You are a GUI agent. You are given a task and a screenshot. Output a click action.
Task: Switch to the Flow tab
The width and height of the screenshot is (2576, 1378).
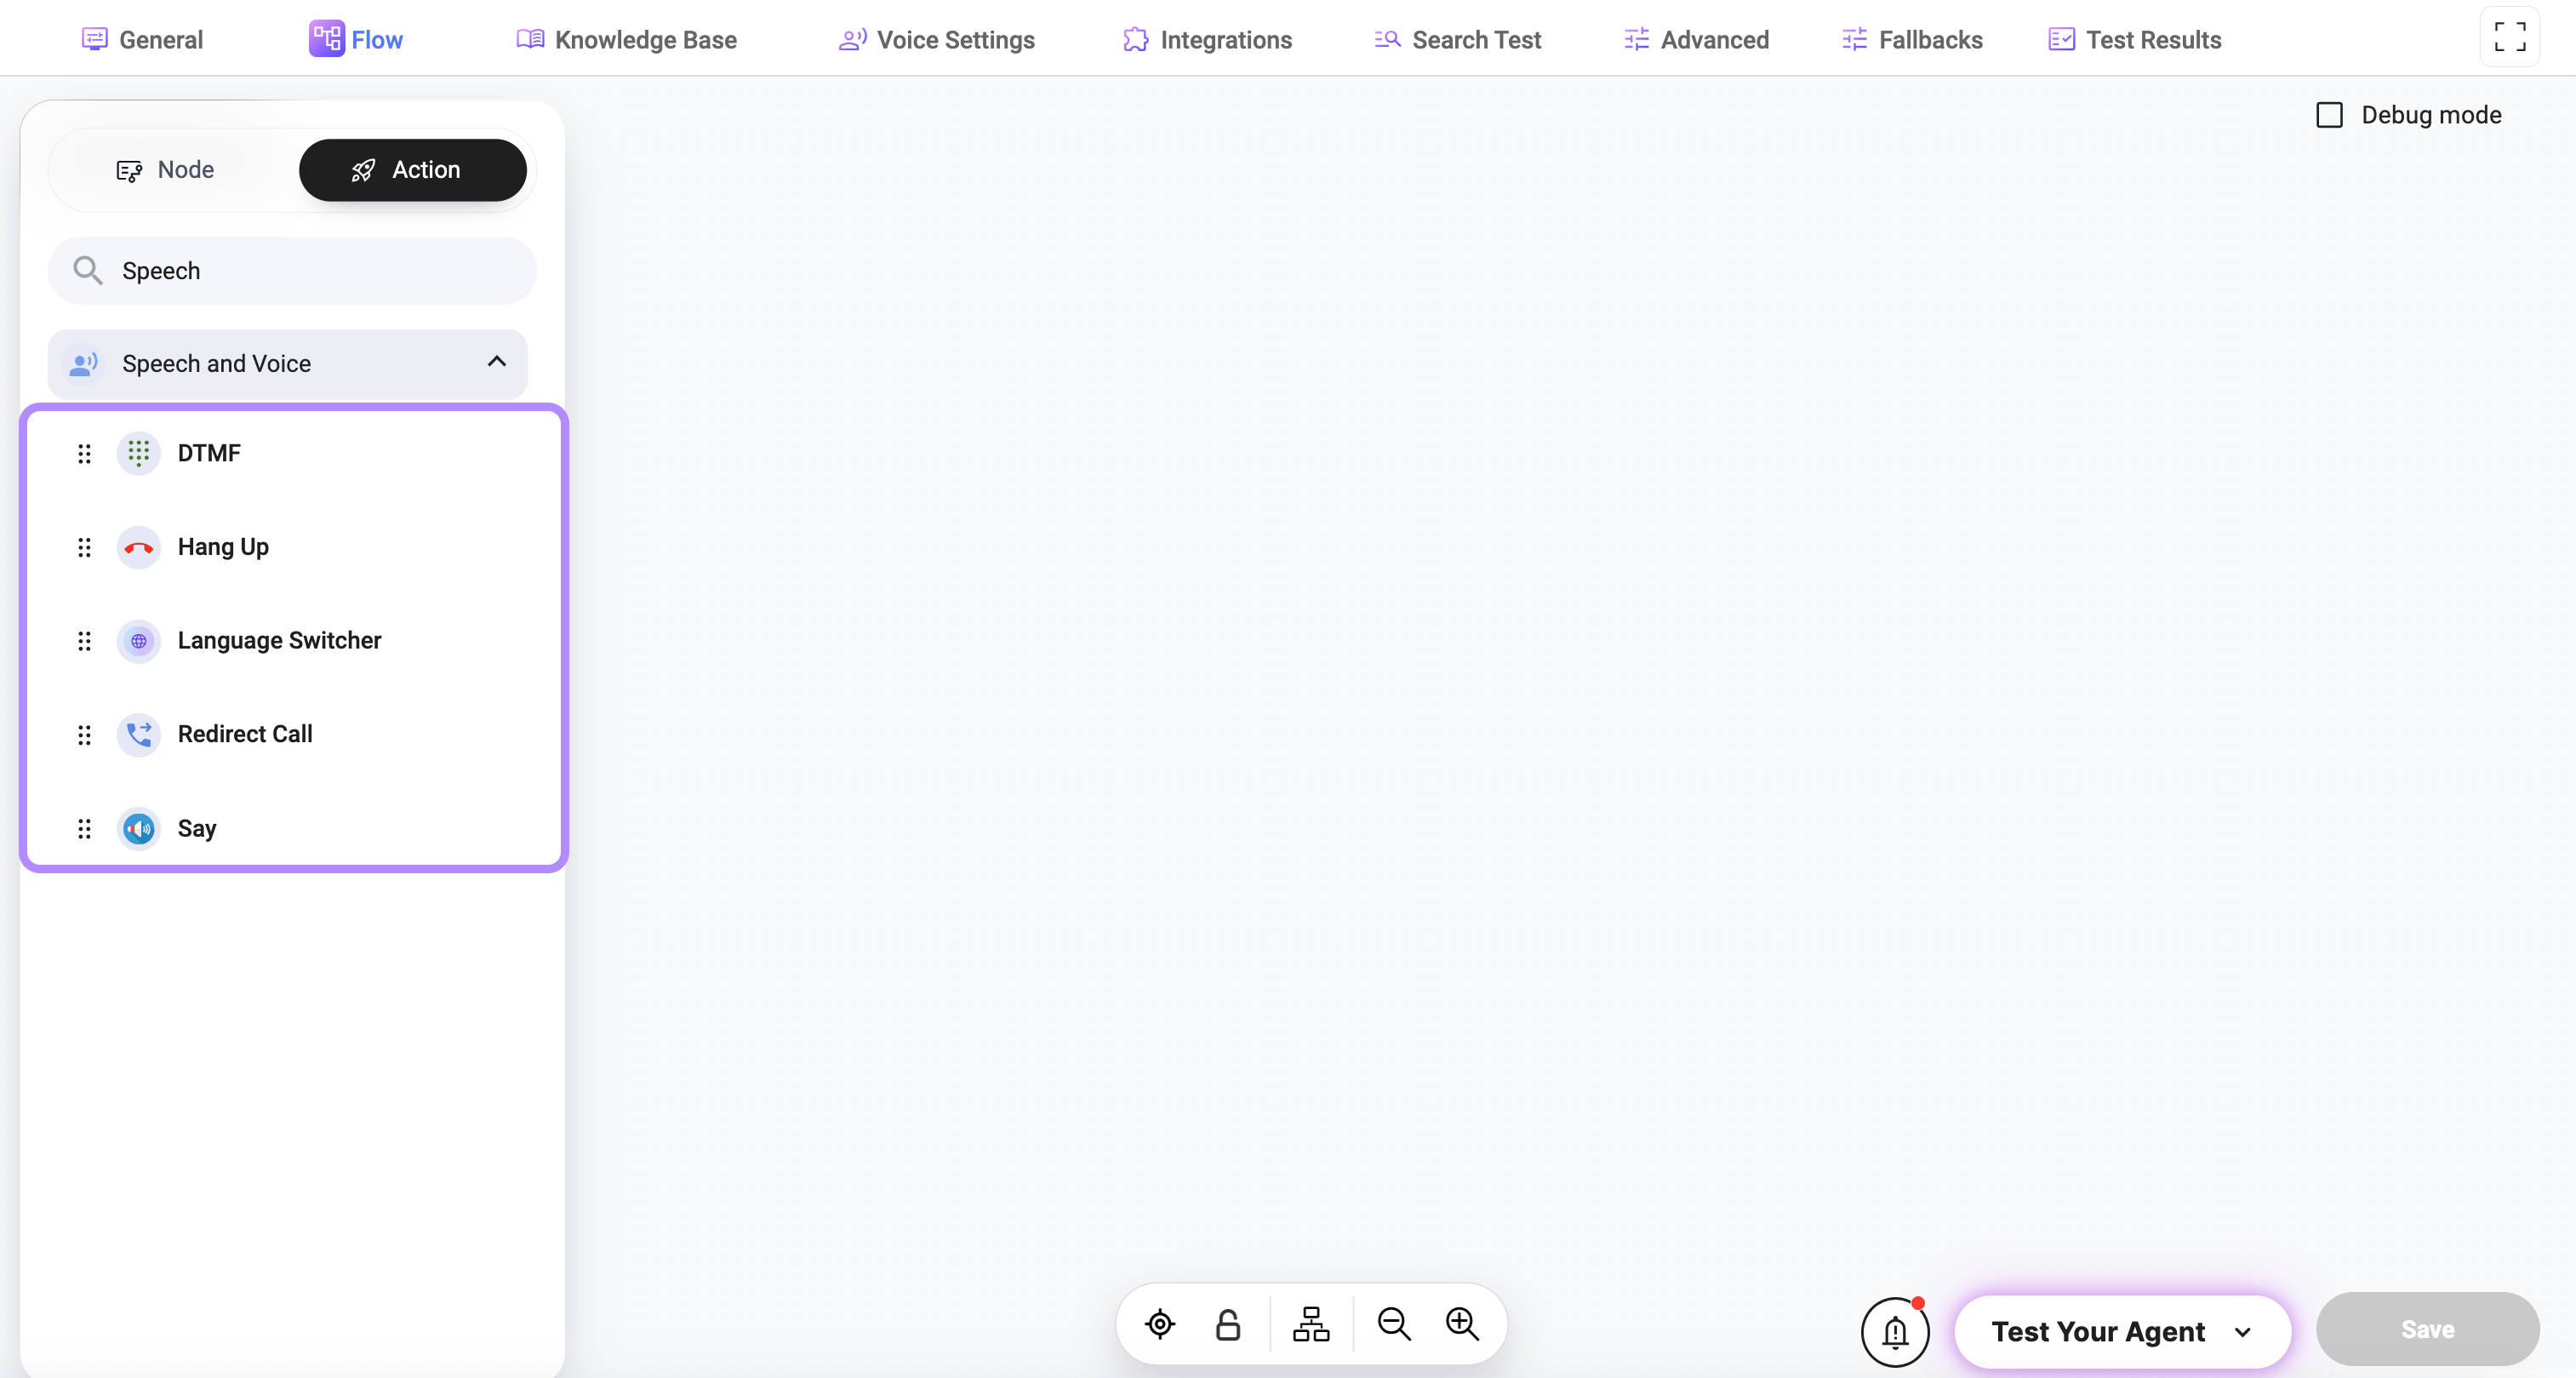pyautogui.click(x=356, y=40)
